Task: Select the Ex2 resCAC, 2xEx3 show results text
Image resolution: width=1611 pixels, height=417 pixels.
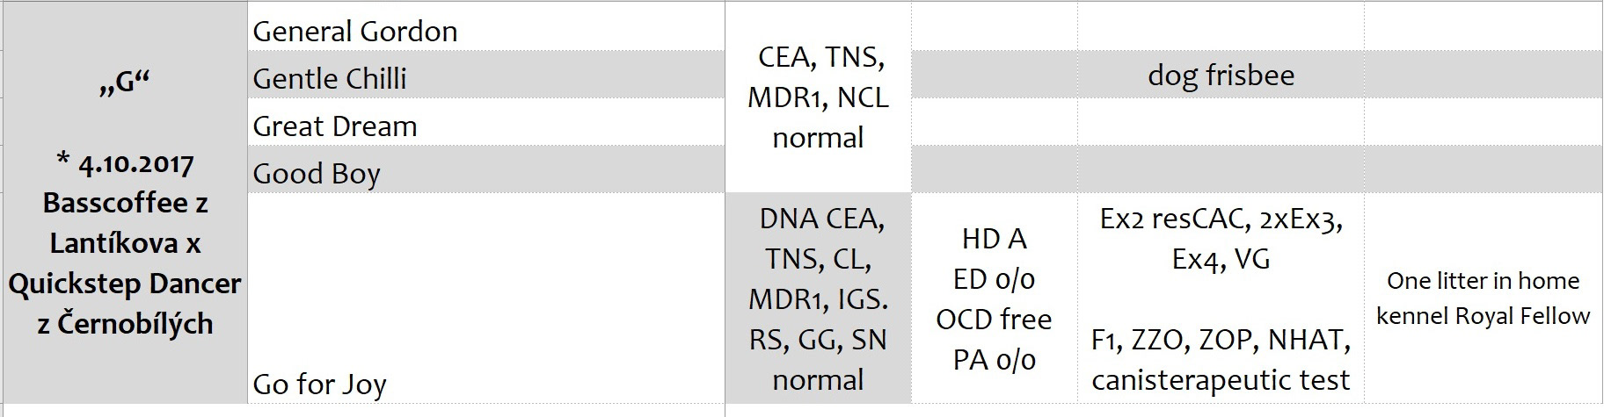Action: point(1221,219)
